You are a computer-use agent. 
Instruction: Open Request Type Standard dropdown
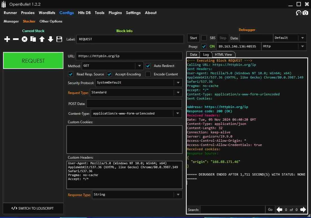pyautogui.click(x=136, y=92)
